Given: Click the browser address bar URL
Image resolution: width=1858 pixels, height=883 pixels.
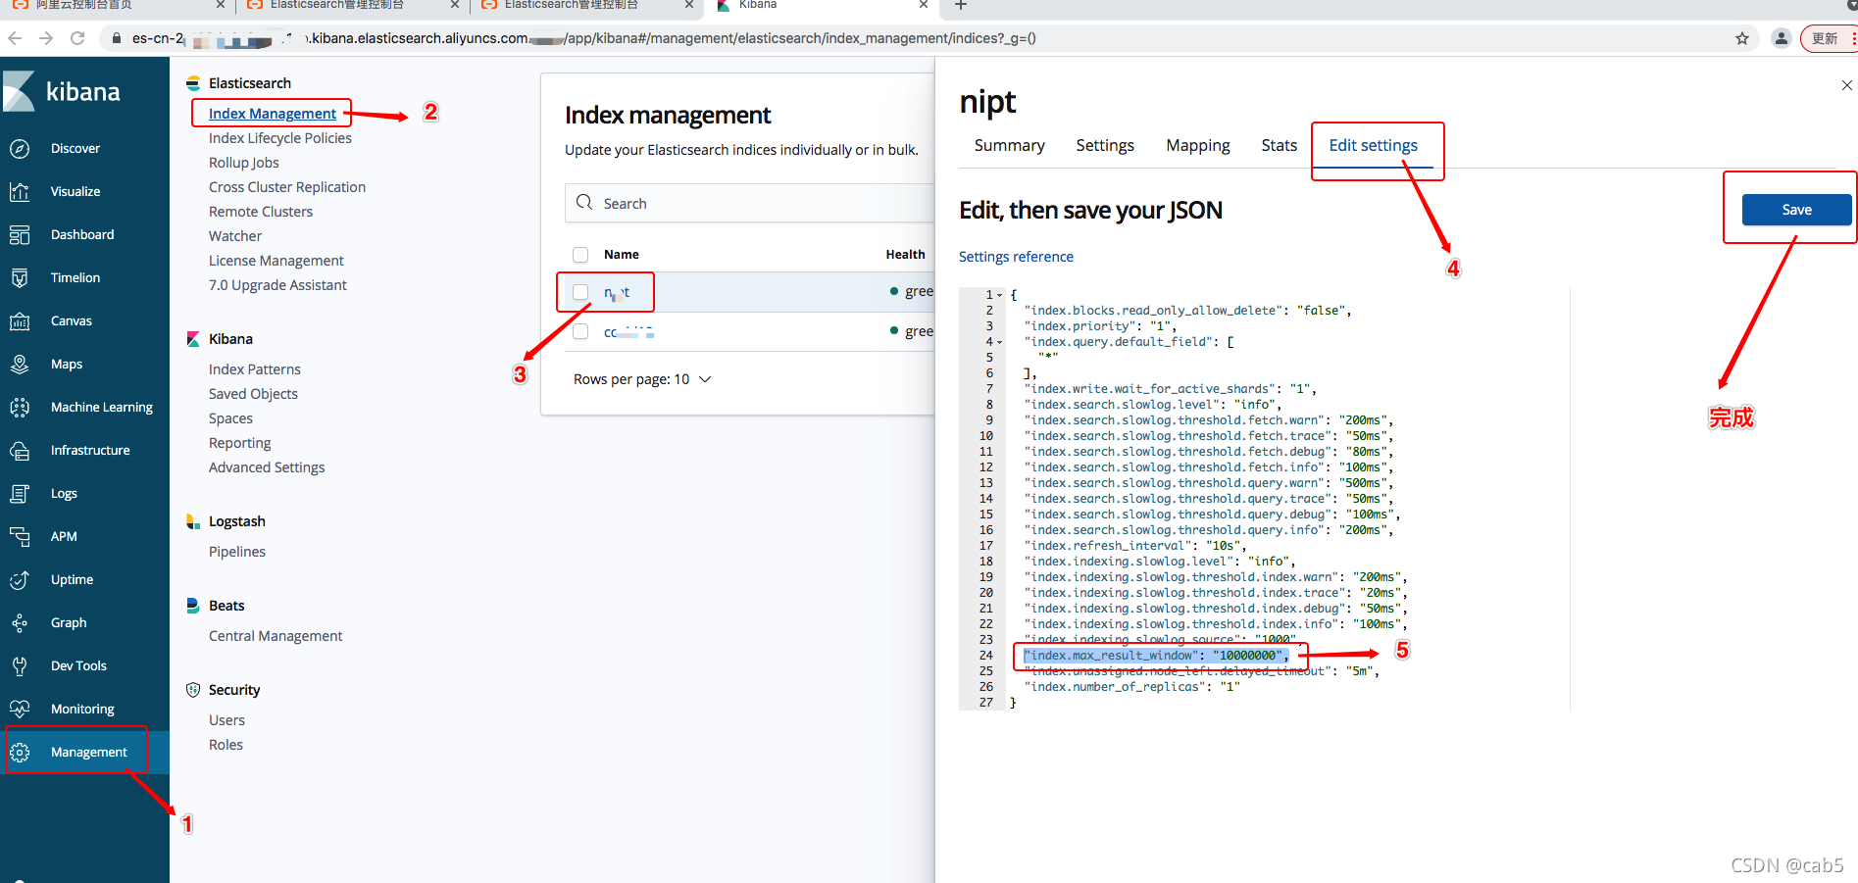Looking at the screenshot, I should tap(583, 38).
